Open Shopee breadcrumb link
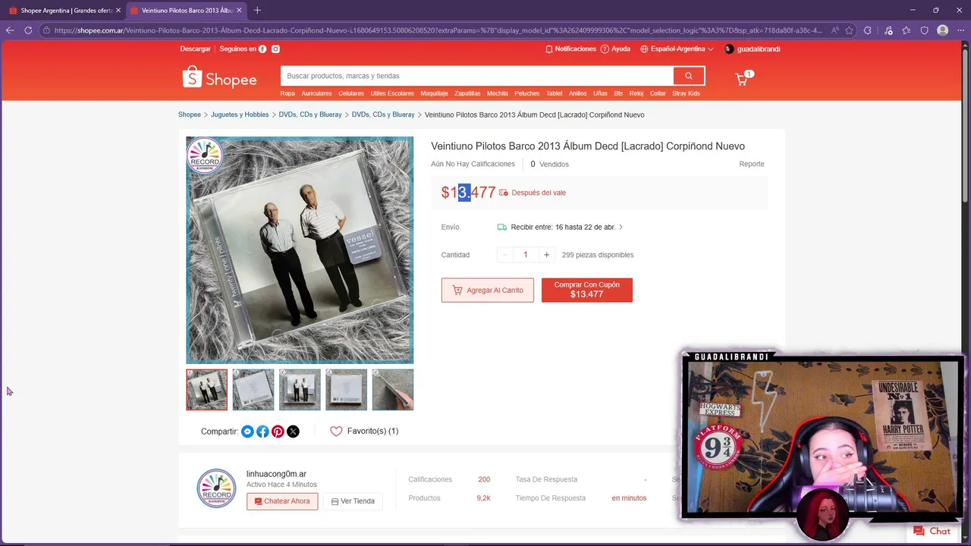This screenshot has height=546, width=971. point(190,115)
